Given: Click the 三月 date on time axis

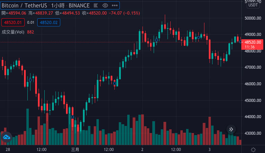Looking at the screenshot, I should (x=75, y=149).
